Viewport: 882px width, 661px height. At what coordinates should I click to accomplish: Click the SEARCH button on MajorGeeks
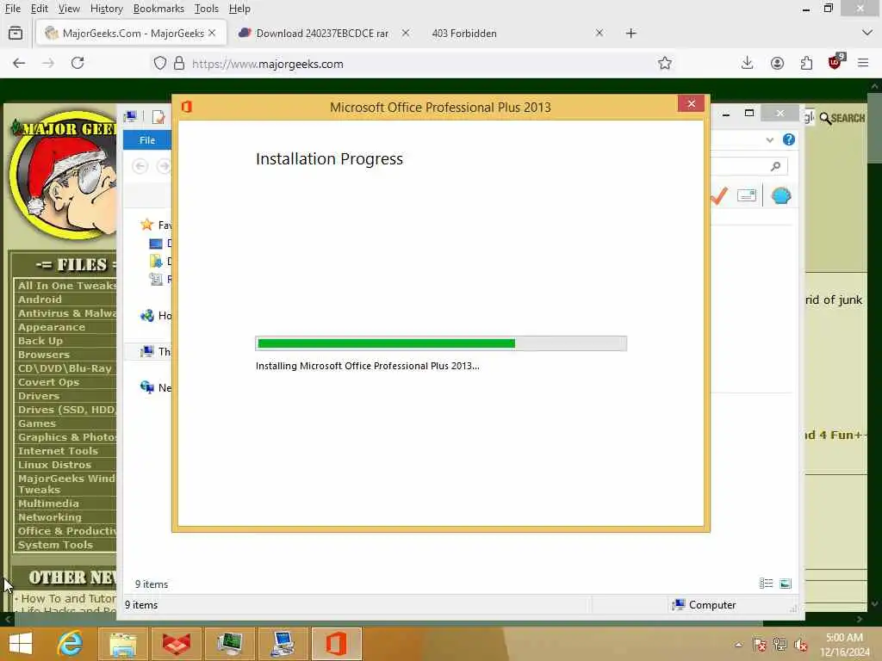coord(842,118)
